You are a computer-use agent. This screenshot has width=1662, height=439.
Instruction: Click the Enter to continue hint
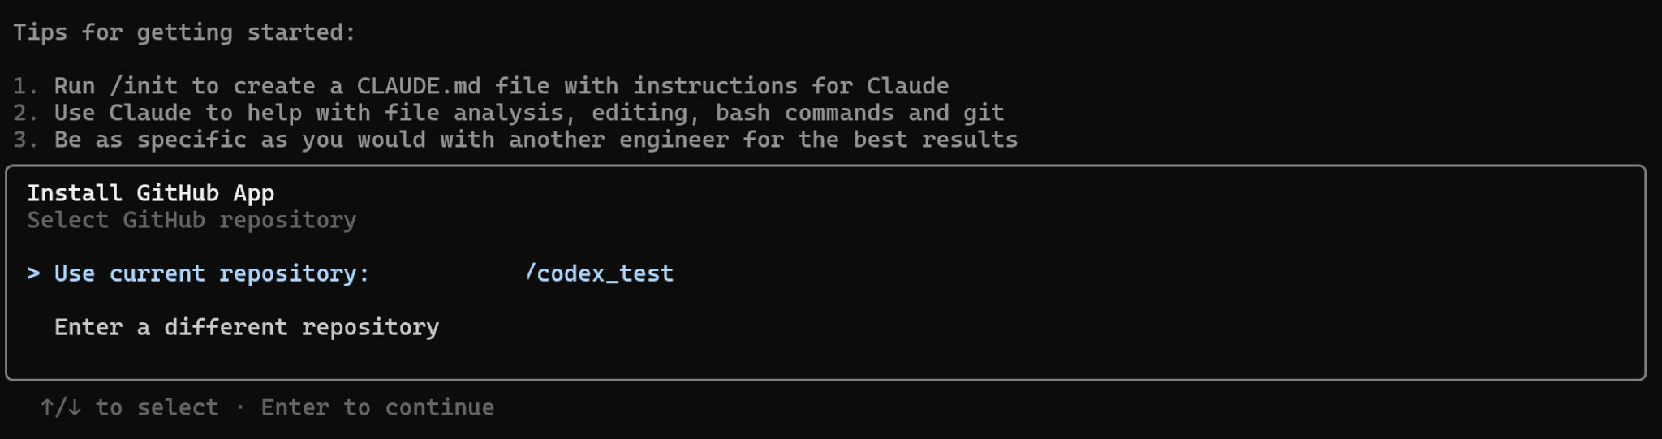[377, 407]
